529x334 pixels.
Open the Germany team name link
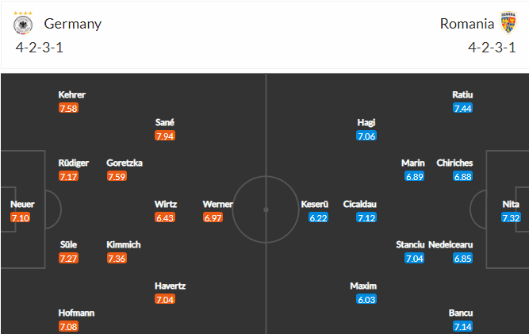(x=72, y=24)
